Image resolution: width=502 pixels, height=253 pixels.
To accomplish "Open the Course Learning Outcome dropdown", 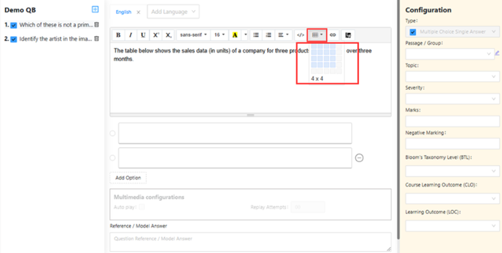I will click(x=453, y=198).
